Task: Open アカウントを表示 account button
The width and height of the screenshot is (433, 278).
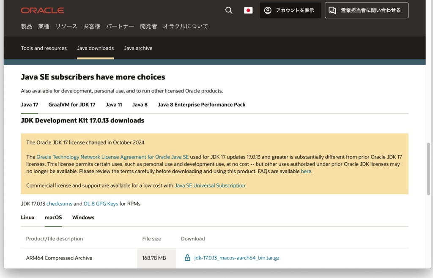Action: click(x=290, y=11)
